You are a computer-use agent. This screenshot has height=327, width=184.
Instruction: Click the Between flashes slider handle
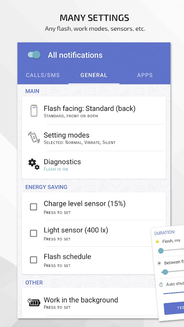[x=165, y=272]
